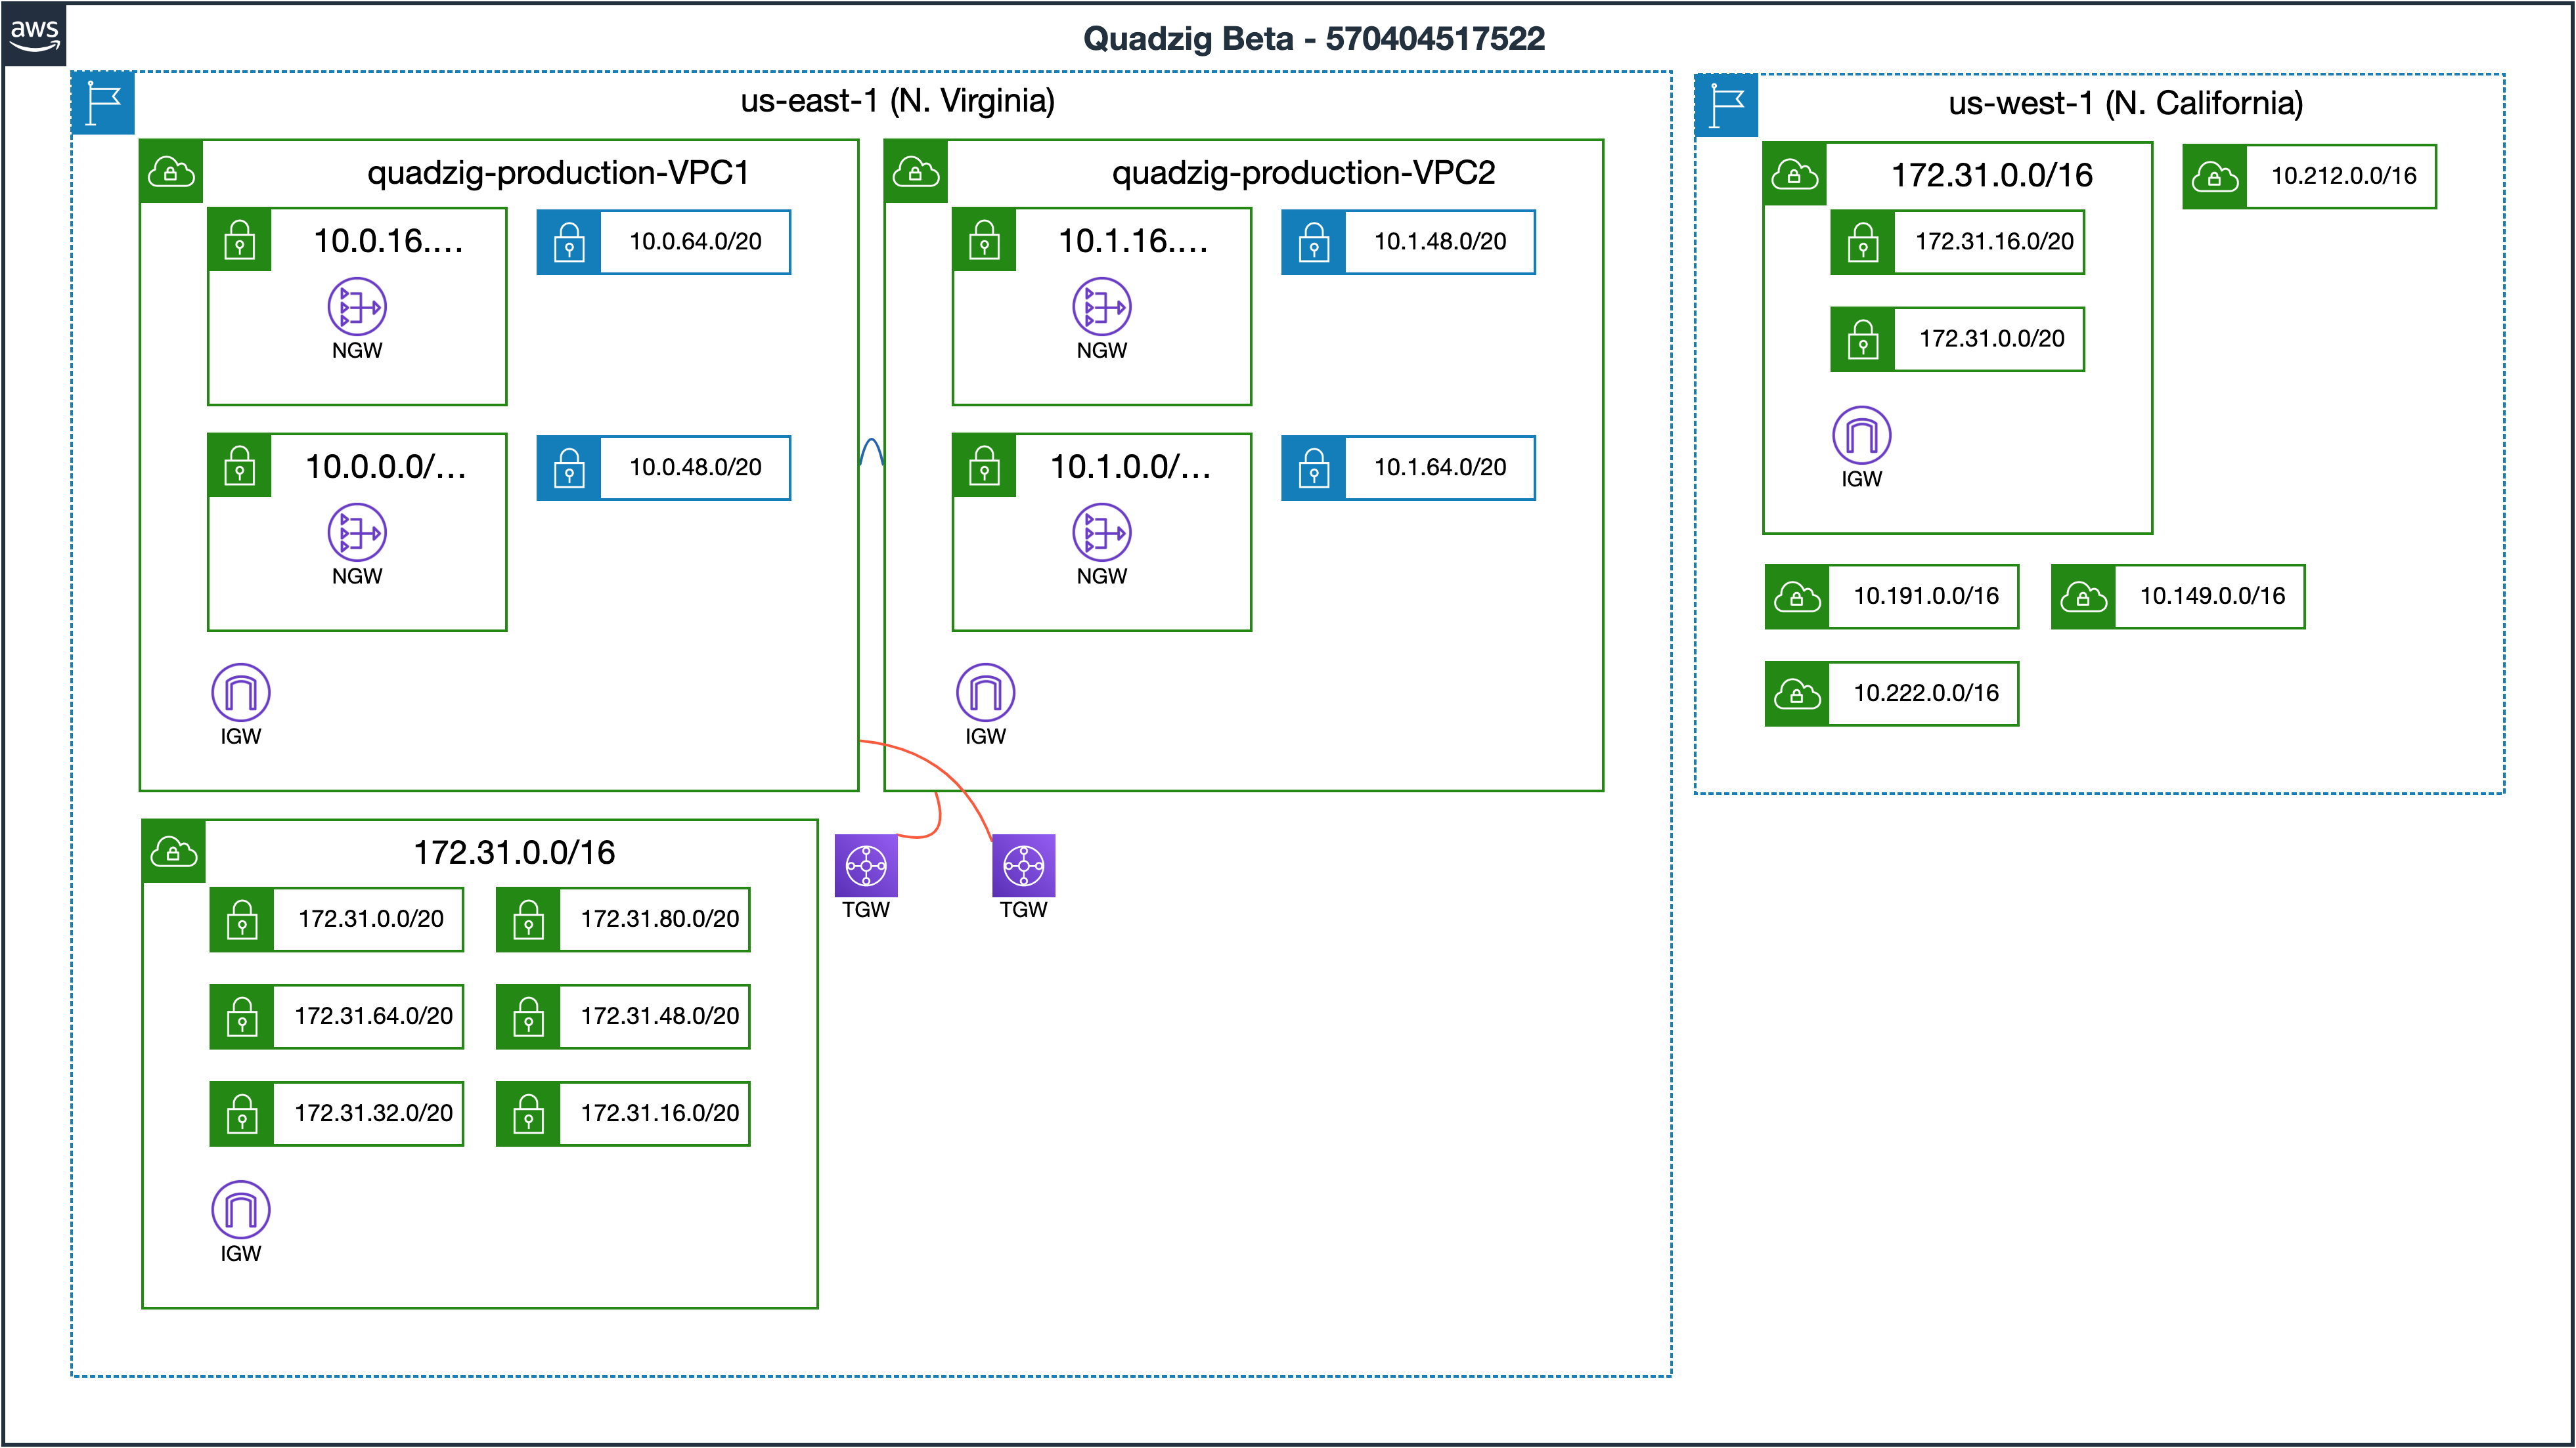Click the quadzig-production-VPC1 cloud icon
The height and width of the screenshot is (1448, 2576).
[x=171, y=172]
